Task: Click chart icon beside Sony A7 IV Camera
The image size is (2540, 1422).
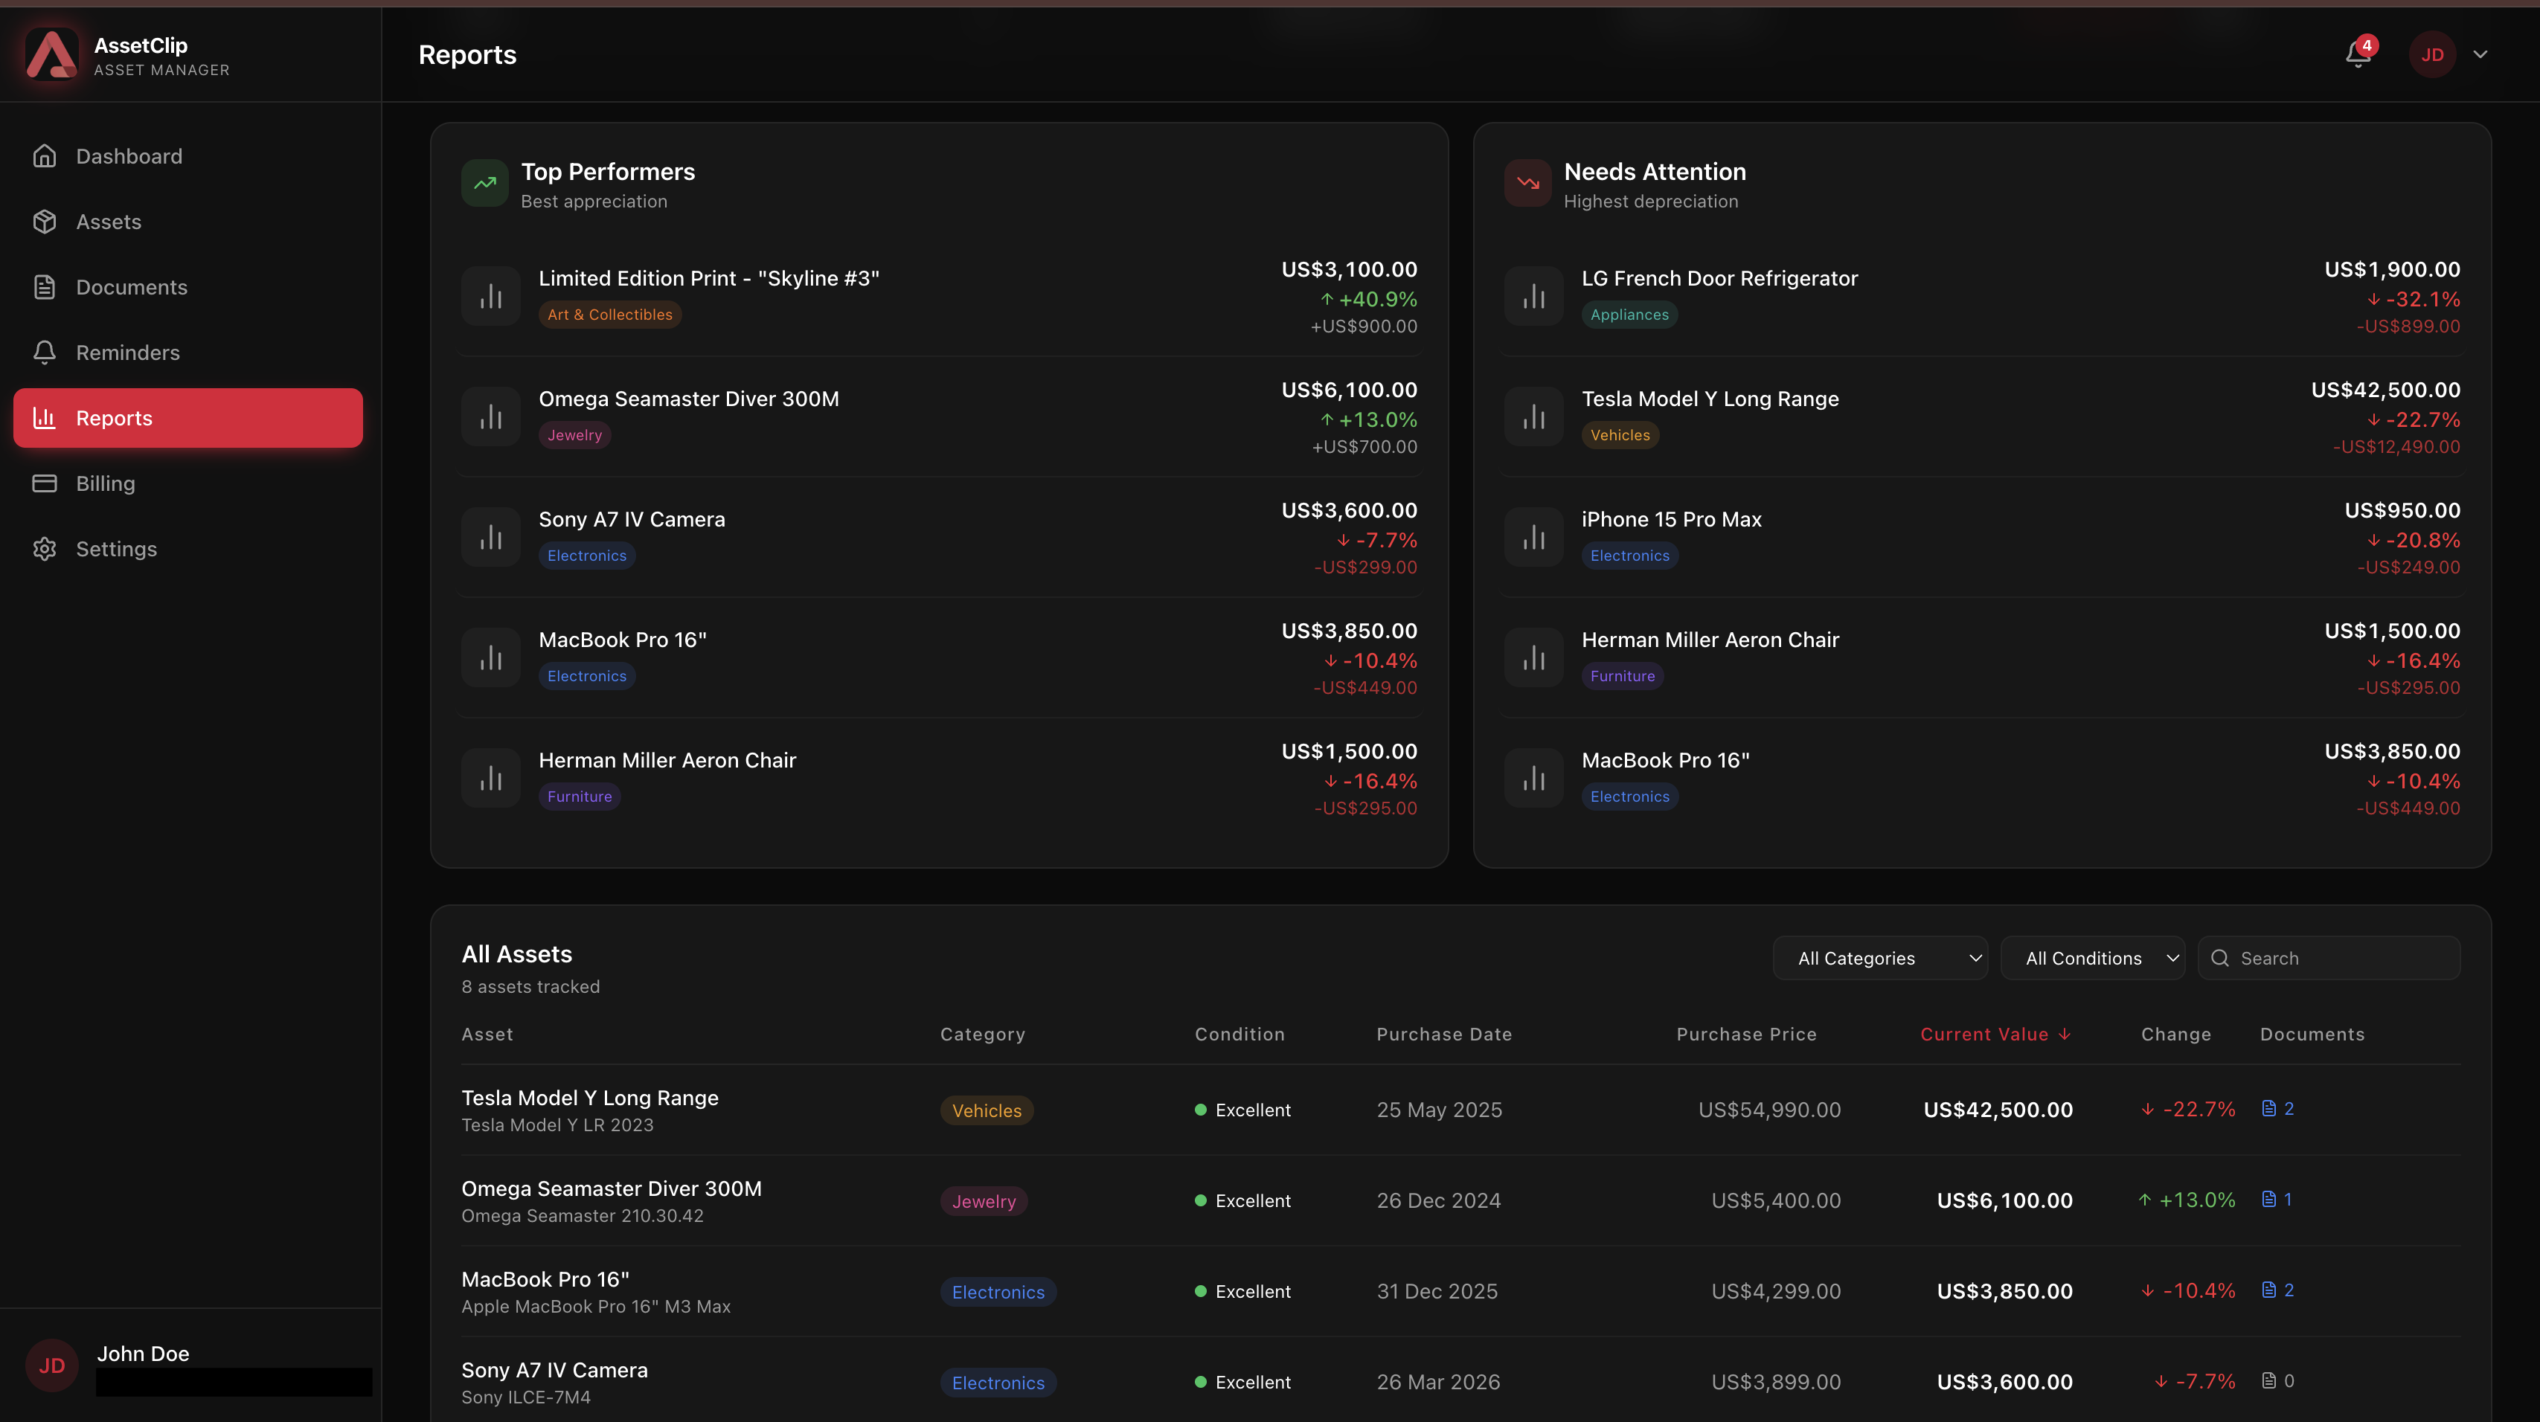Action: [x=491, y=537]
